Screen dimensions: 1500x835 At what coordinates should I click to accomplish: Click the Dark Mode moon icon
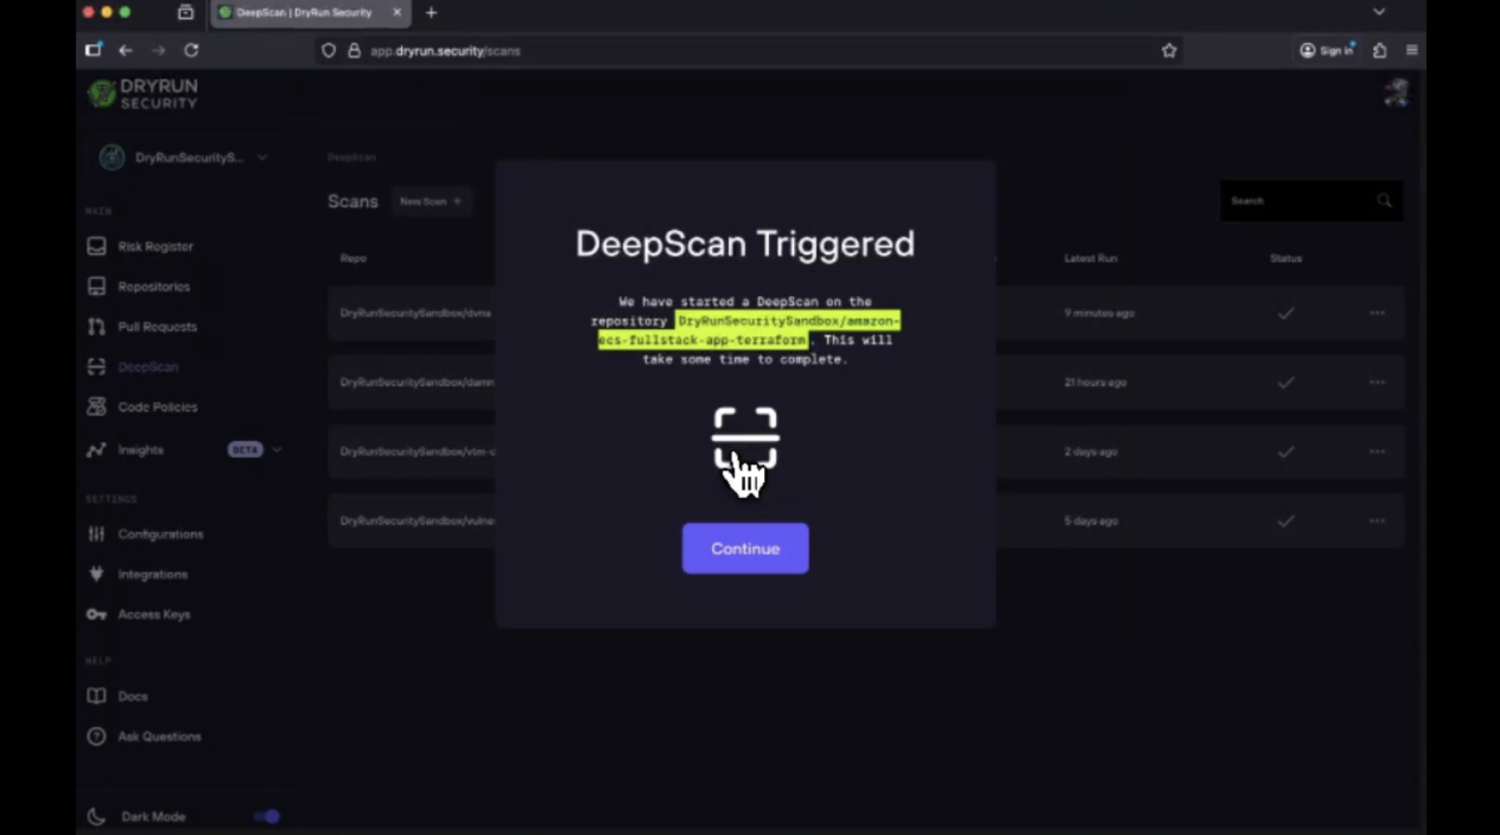(x=97, y=817)
